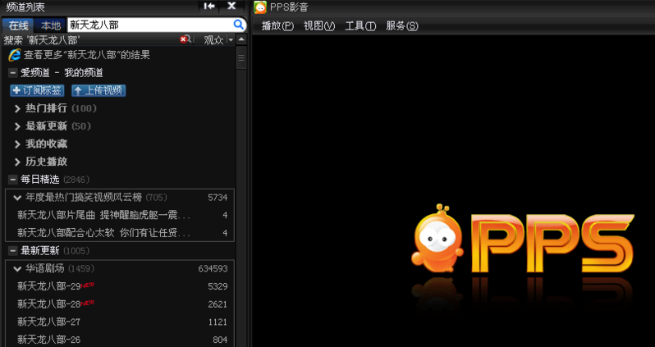
Task: Switch to the 本地 tab
Action: pos(50,25)
